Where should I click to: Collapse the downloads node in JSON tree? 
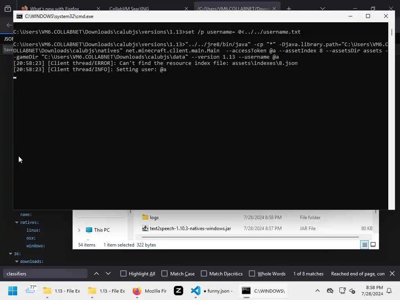17,261
